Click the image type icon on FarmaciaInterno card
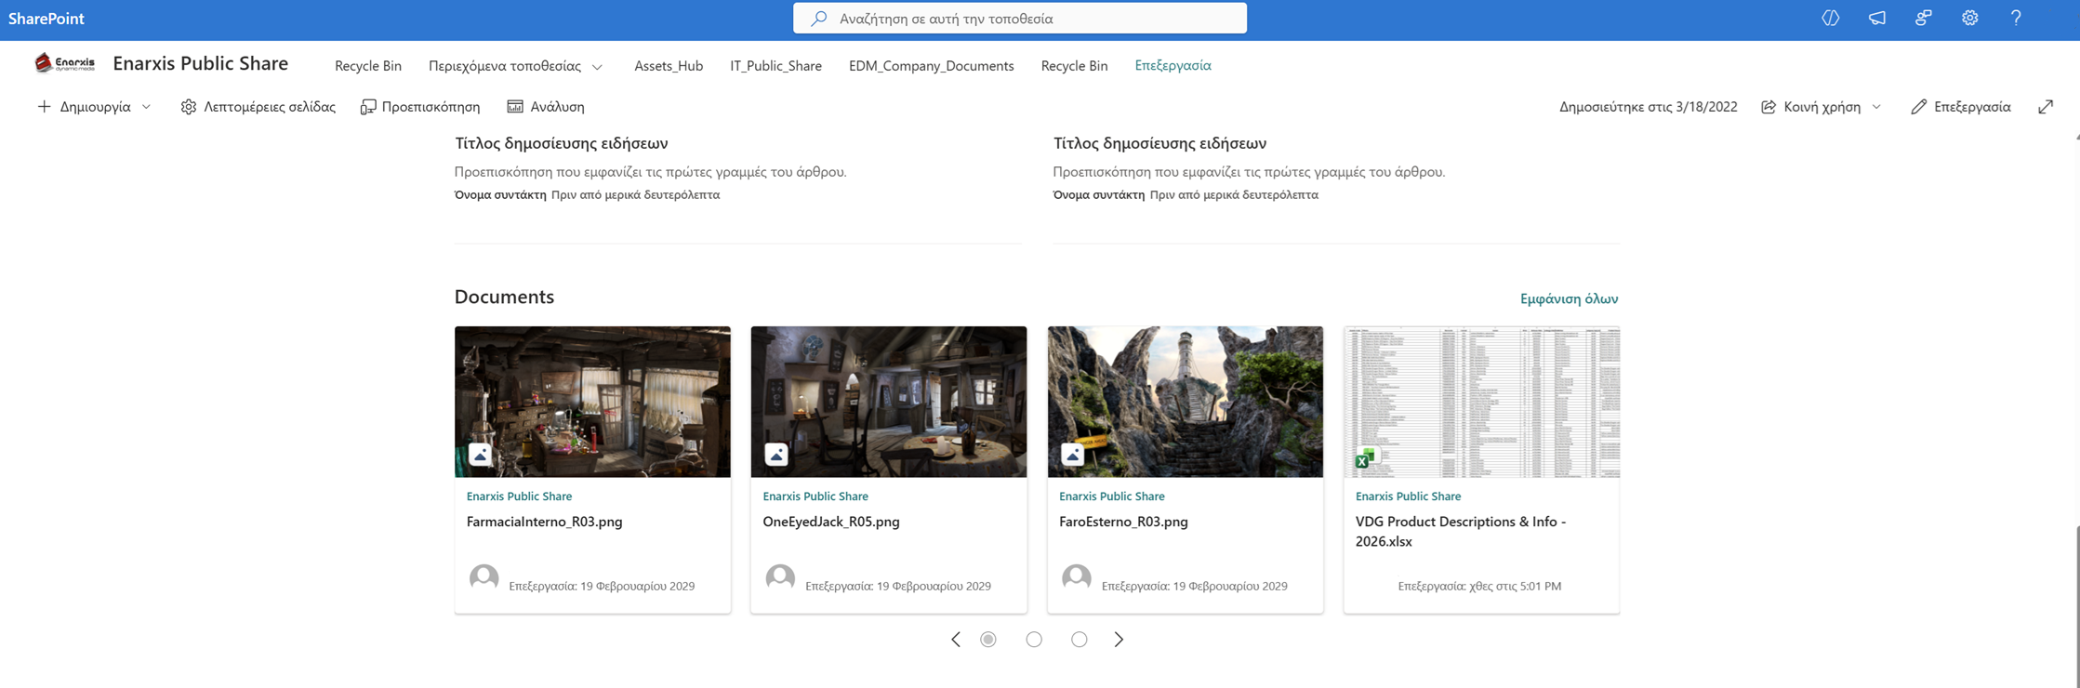The image size is (2080, 688). tap(480, 455)
